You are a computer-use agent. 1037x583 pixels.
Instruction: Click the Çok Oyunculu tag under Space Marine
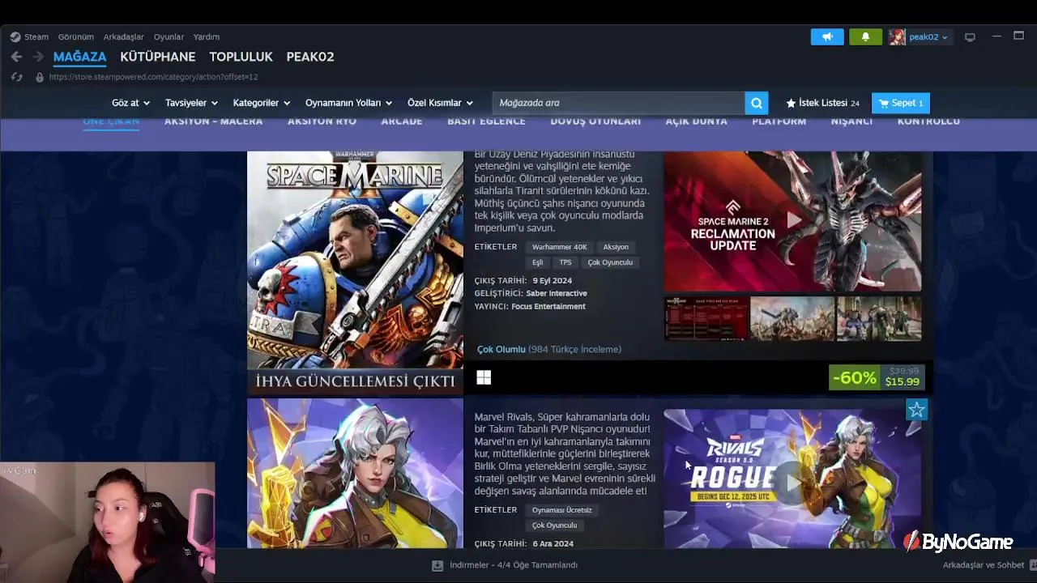(610, 262)
